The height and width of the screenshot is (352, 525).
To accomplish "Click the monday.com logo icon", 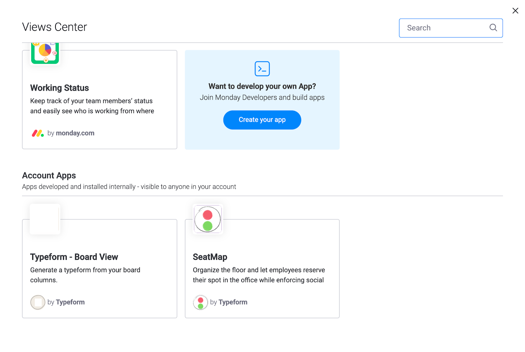I will click(x=38, y=133).
